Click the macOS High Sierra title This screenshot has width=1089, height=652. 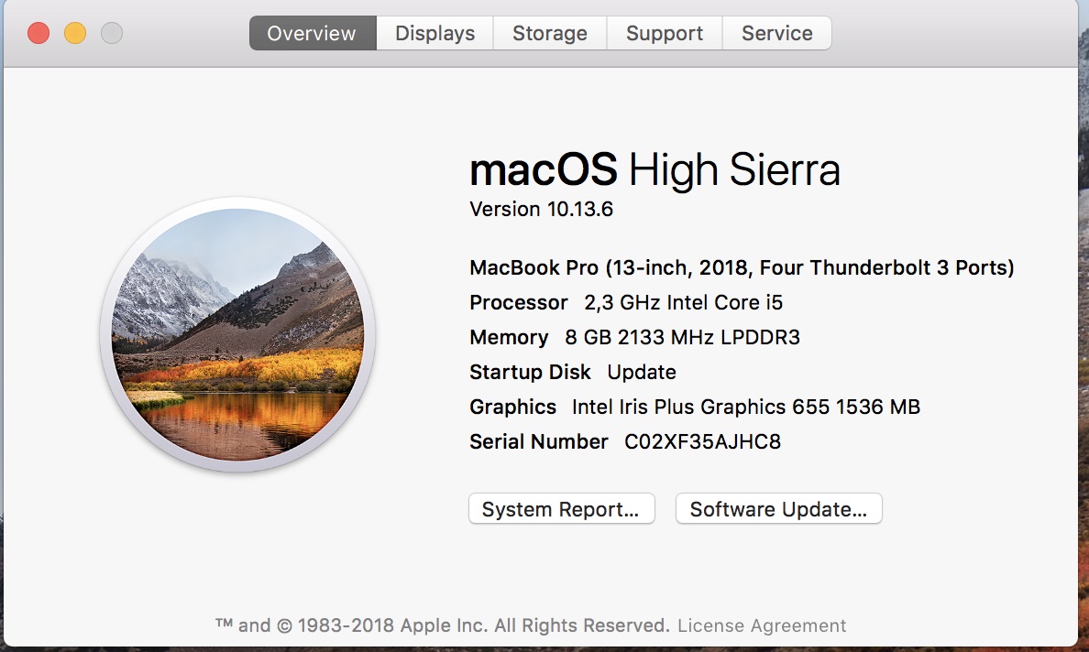pos(654,169)
